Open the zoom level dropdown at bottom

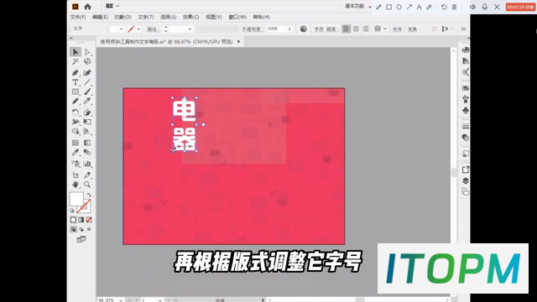point(121,300)
